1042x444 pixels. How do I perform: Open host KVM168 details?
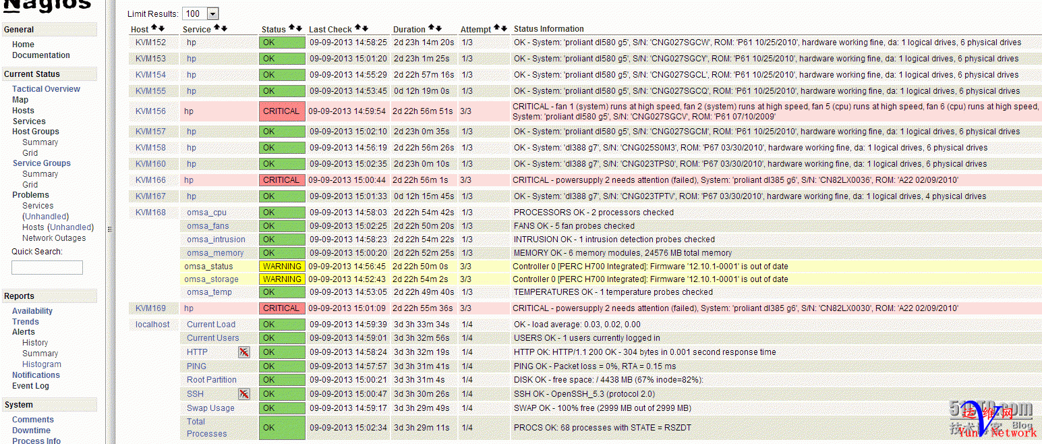(x=150, y=213)
